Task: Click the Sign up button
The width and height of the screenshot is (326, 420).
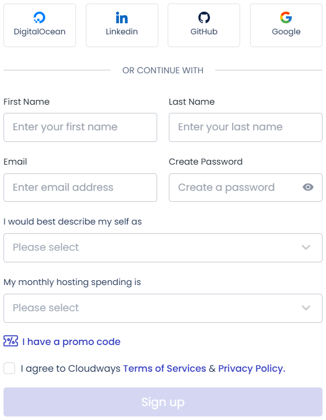Action: coord(163,402)
